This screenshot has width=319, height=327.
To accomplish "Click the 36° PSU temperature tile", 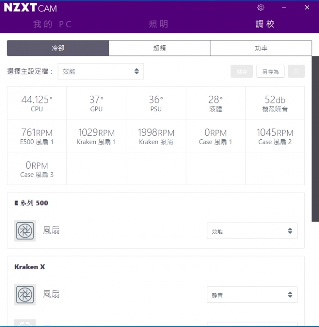I will pos(156,103).
